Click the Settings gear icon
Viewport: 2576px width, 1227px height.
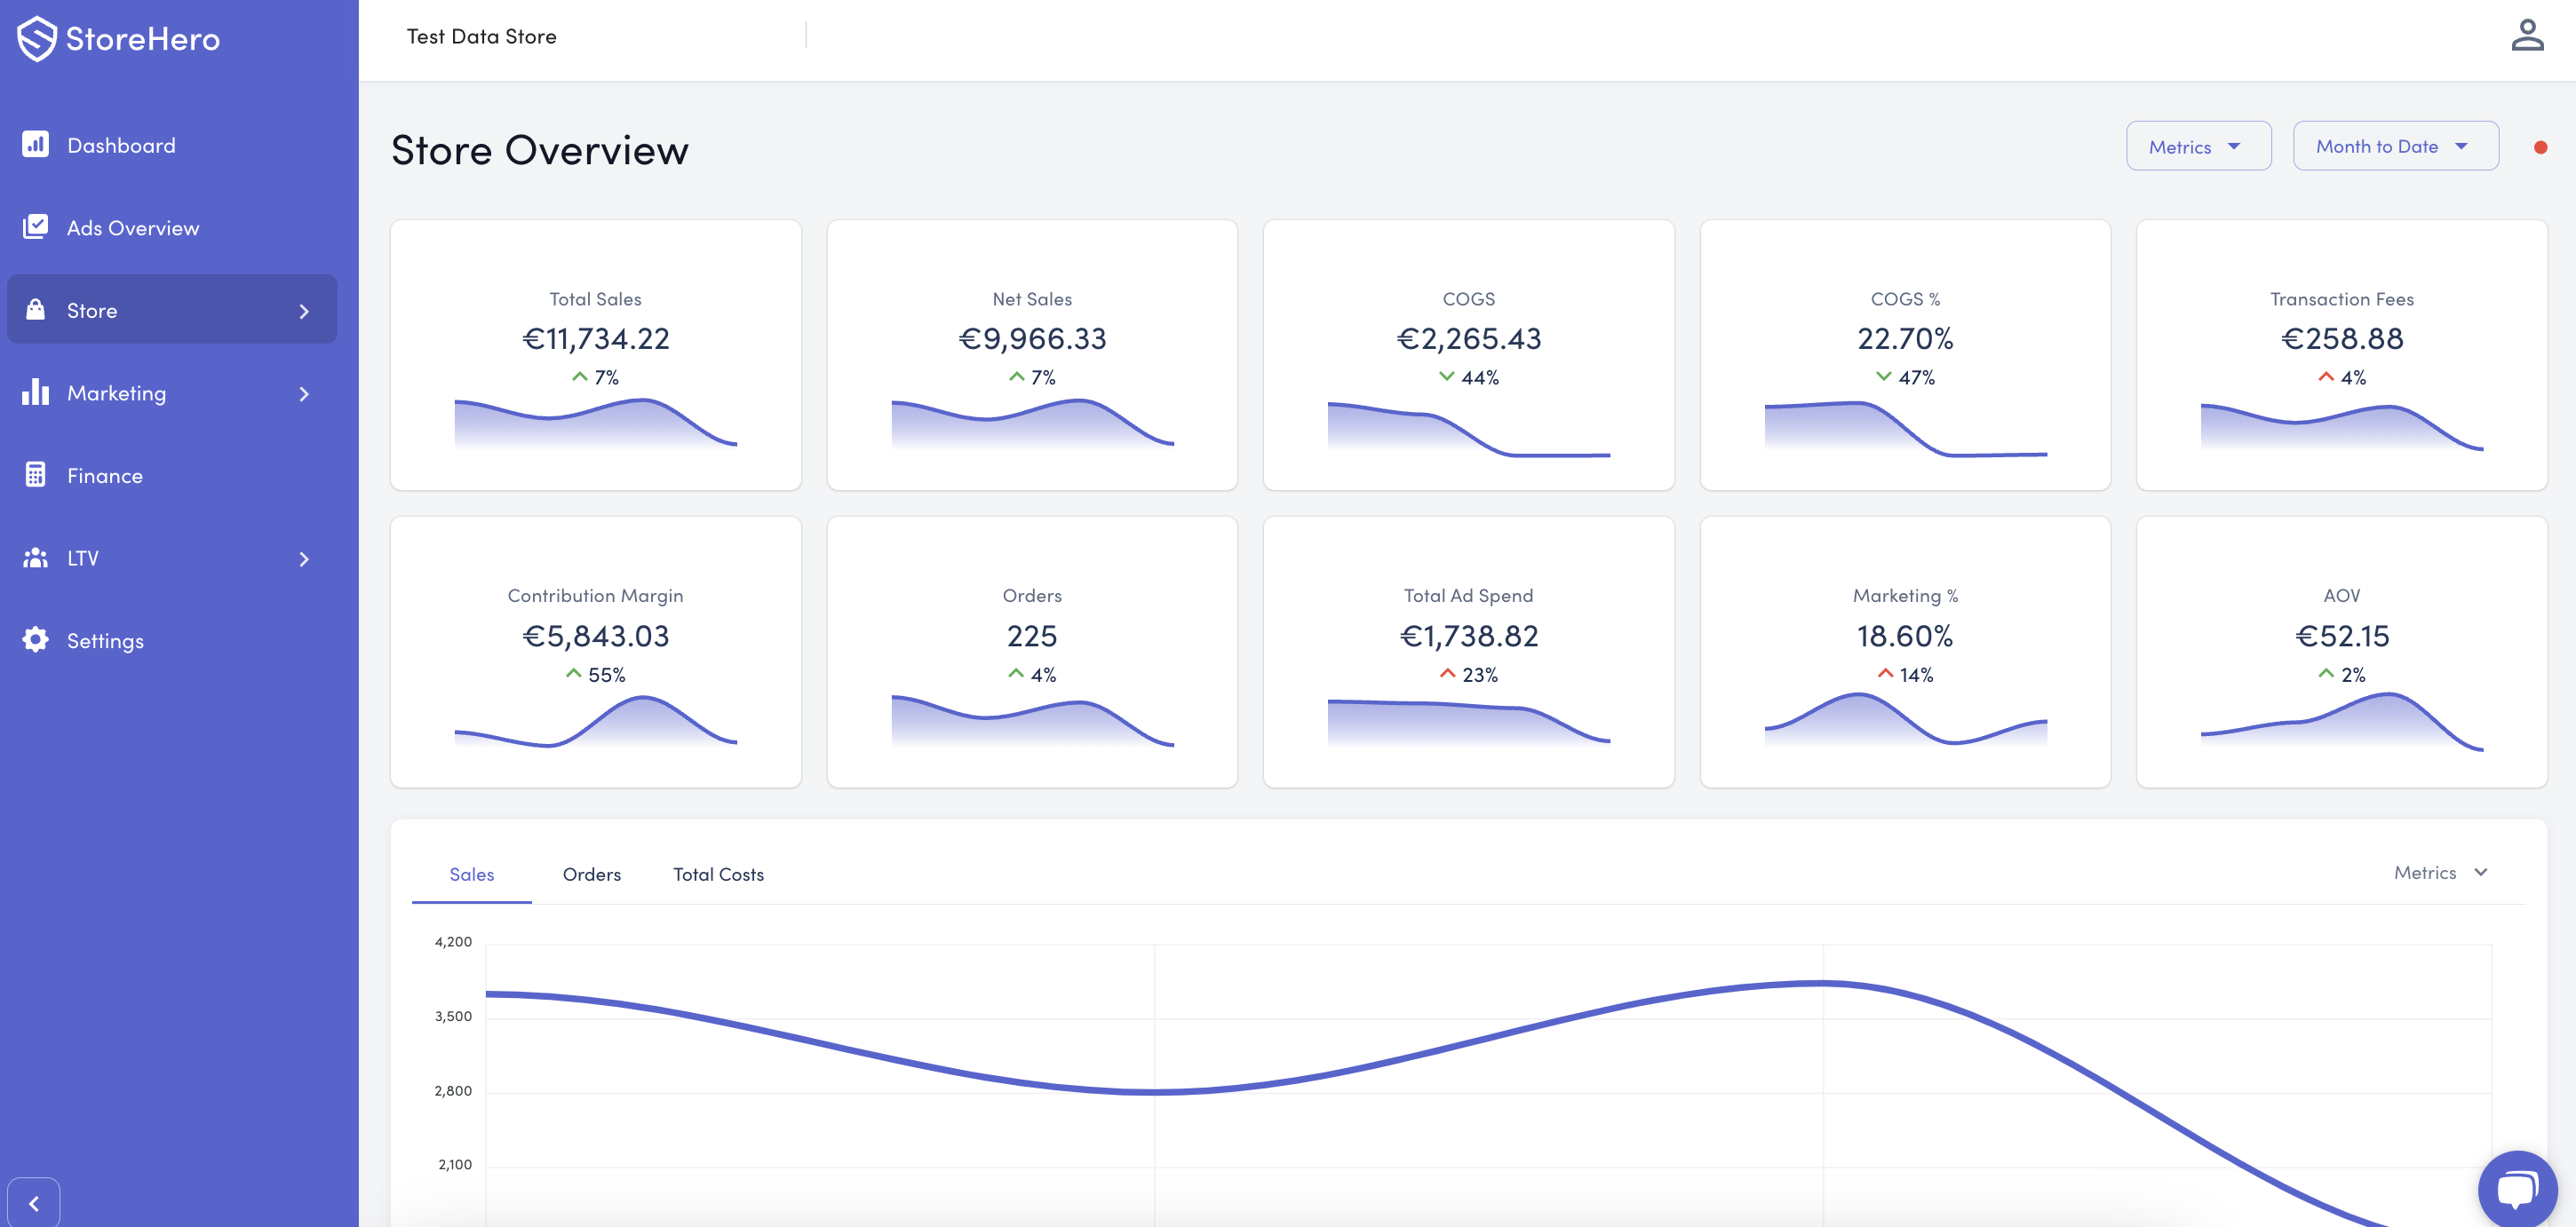click(x=35, y=639)
